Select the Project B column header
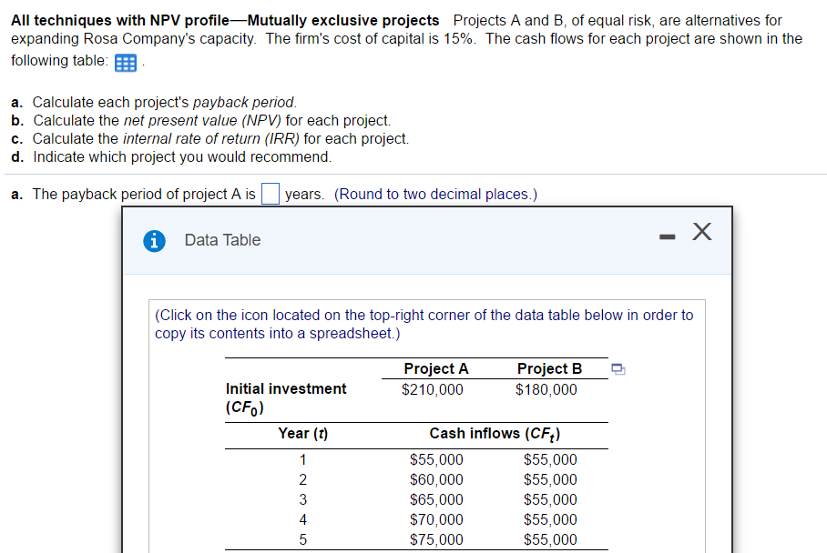 [549, 368]
